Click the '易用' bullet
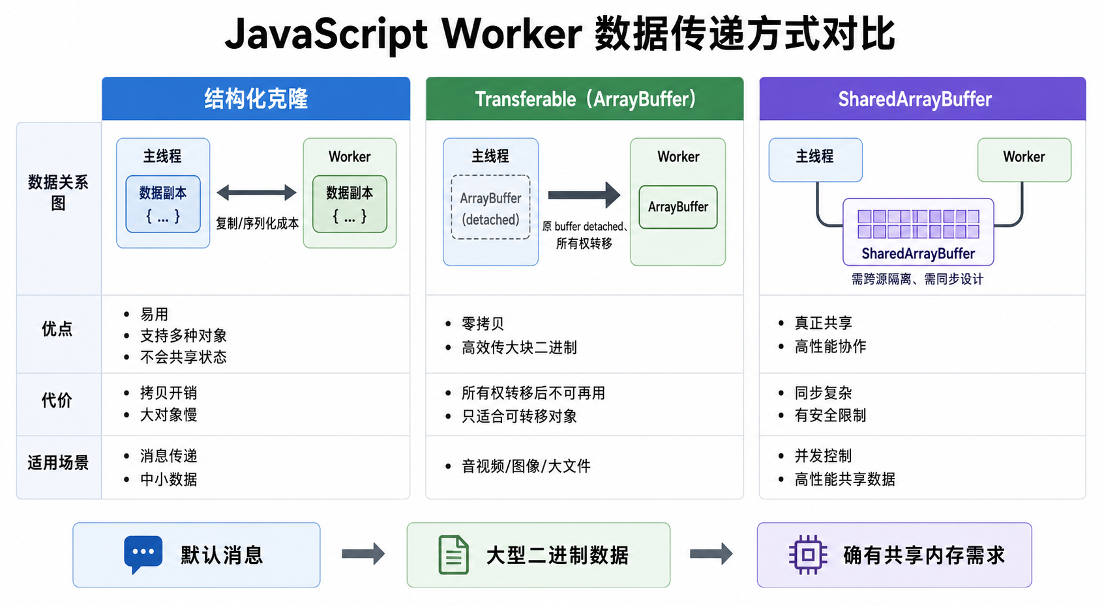This screenshot has width=1104, height=605. 155,315
